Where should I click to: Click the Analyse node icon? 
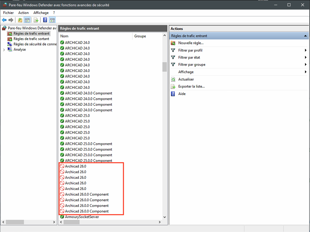click(x=10, y=49)
